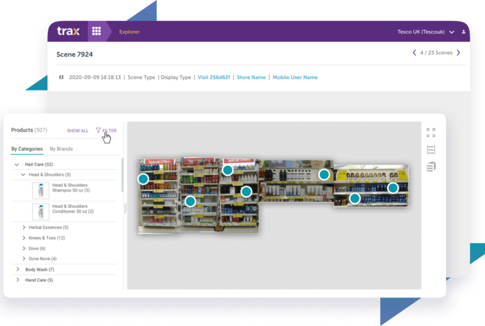Image resolution: width=485 pixels, height=326 pixels.
Task: Open the app grid launcher icon
Action: pos(97,31)
